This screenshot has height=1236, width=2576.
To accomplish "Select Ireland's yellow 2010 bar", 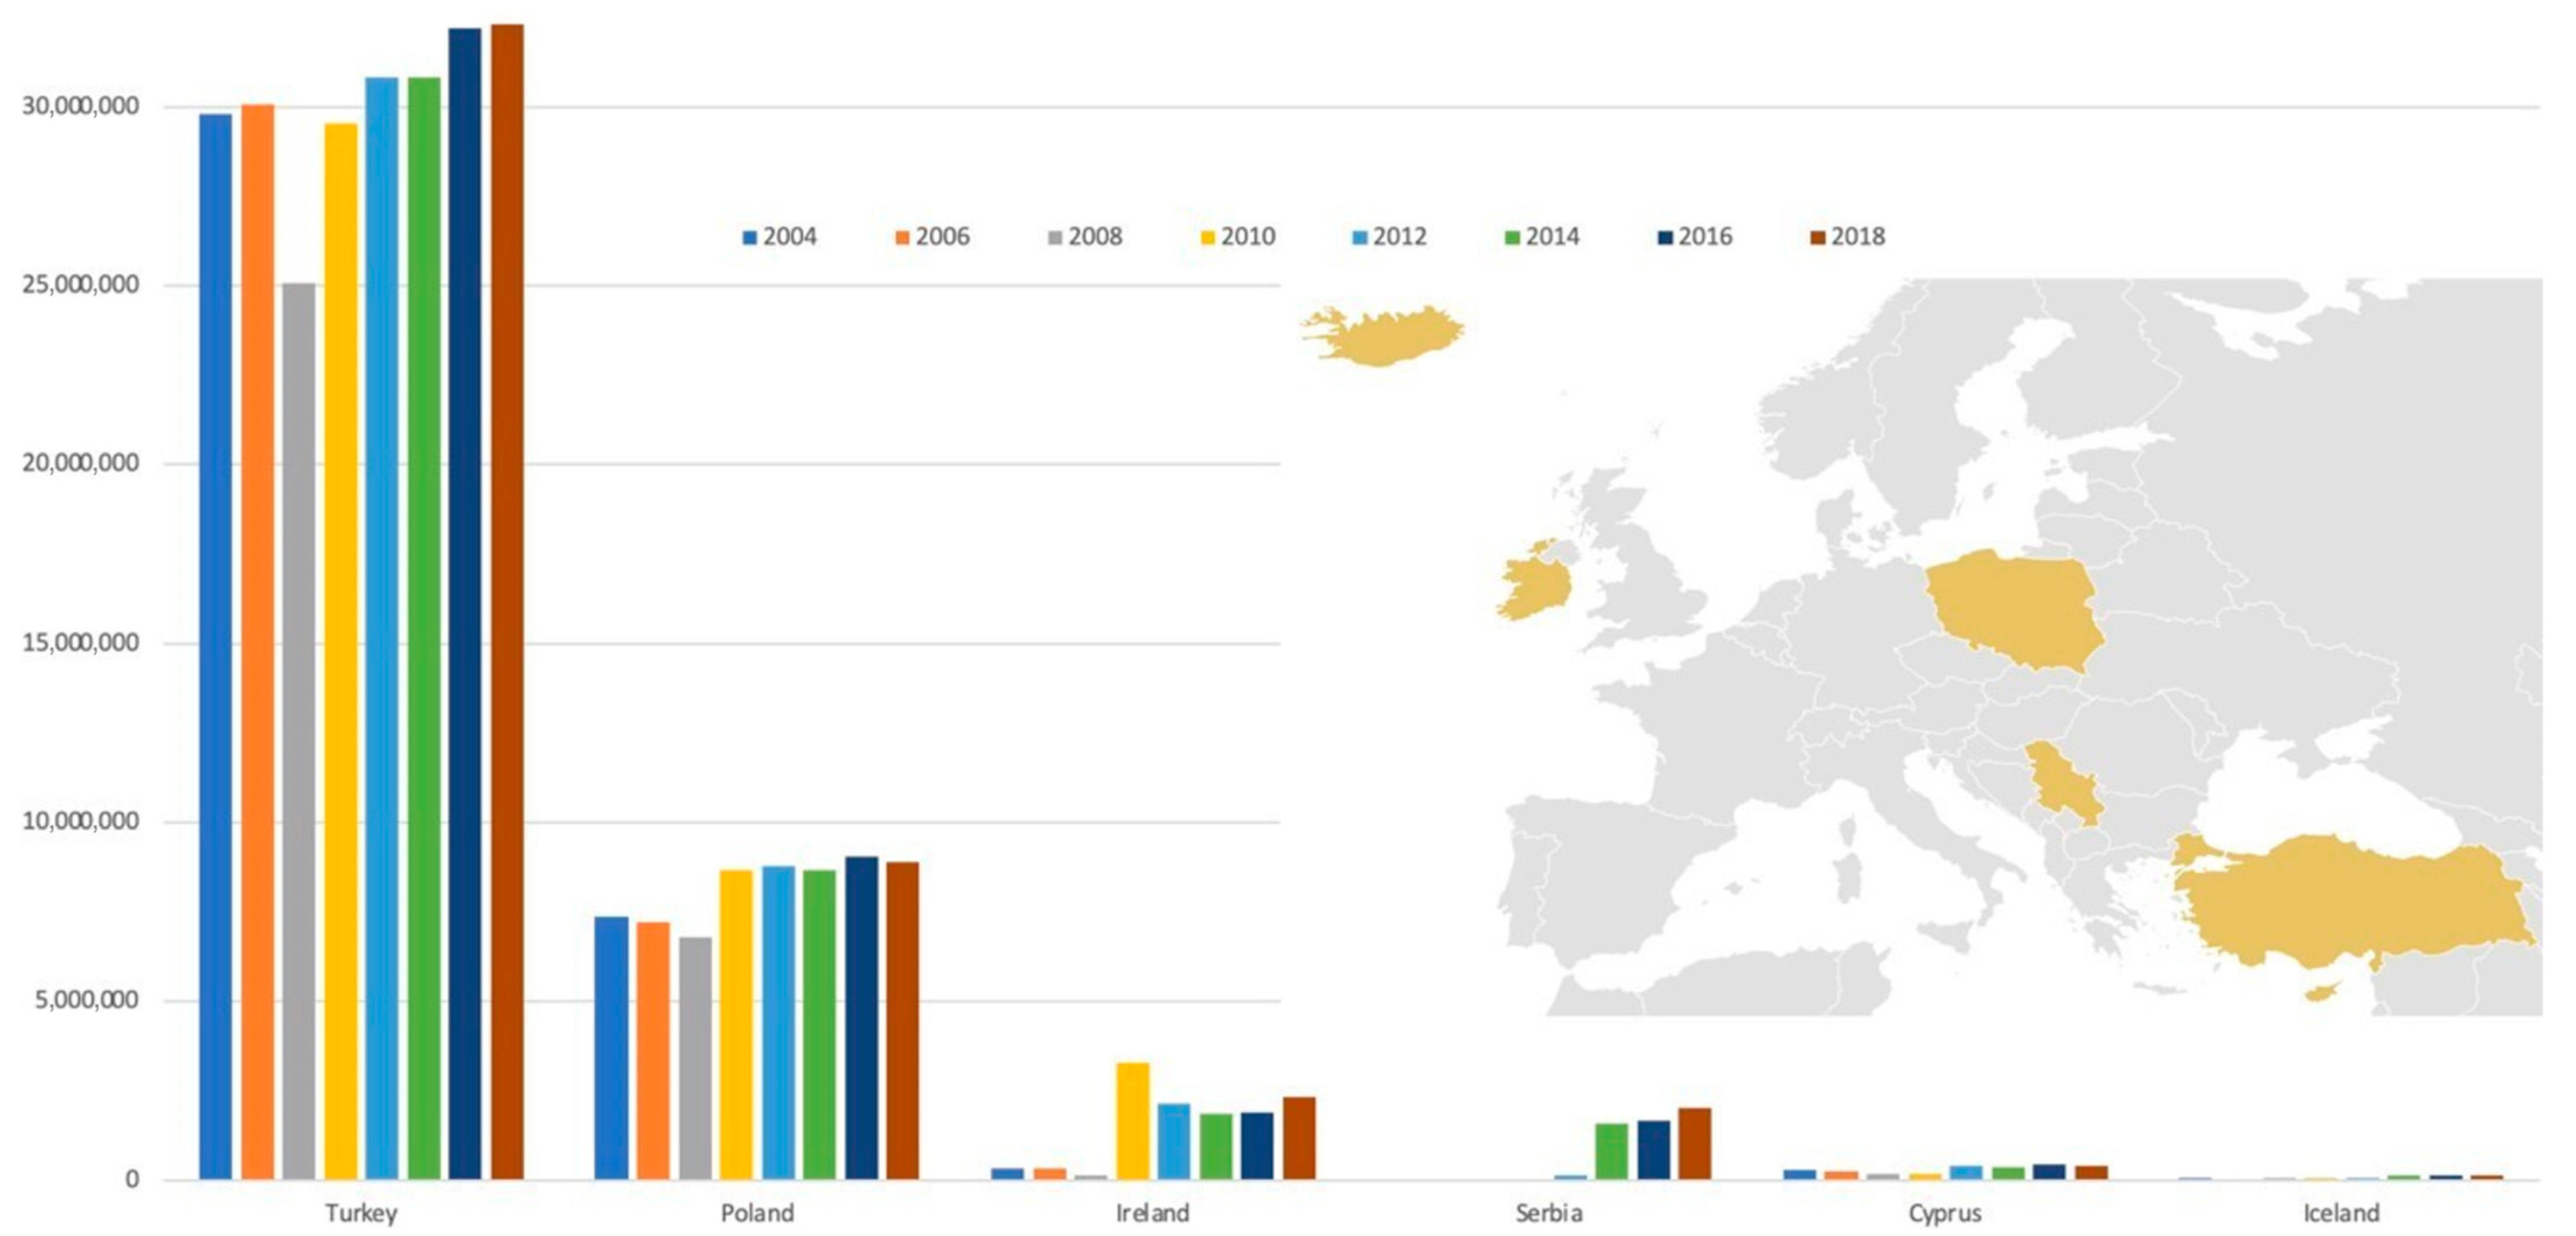I will click(x=1132, y=1120).
